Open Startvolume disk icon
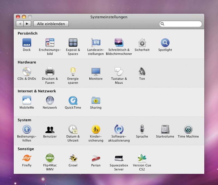 [165, 129]
